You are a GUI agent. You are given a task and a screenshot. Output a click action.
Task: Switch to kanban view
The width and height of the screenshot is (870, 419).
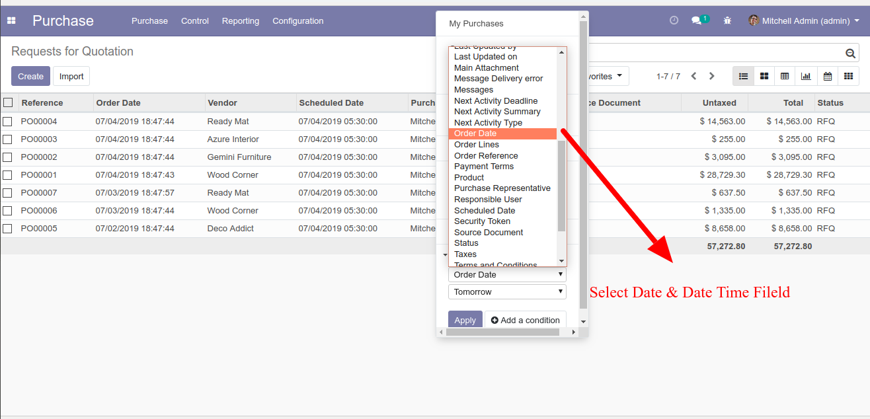[x=764, y=76]
